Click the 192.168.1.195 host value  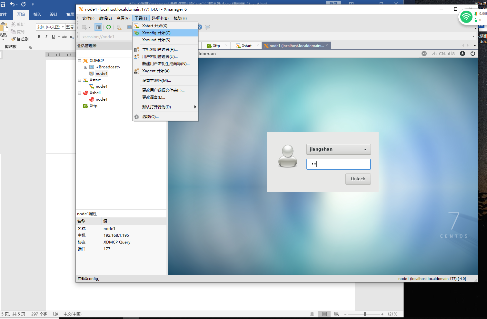[116, 235]
